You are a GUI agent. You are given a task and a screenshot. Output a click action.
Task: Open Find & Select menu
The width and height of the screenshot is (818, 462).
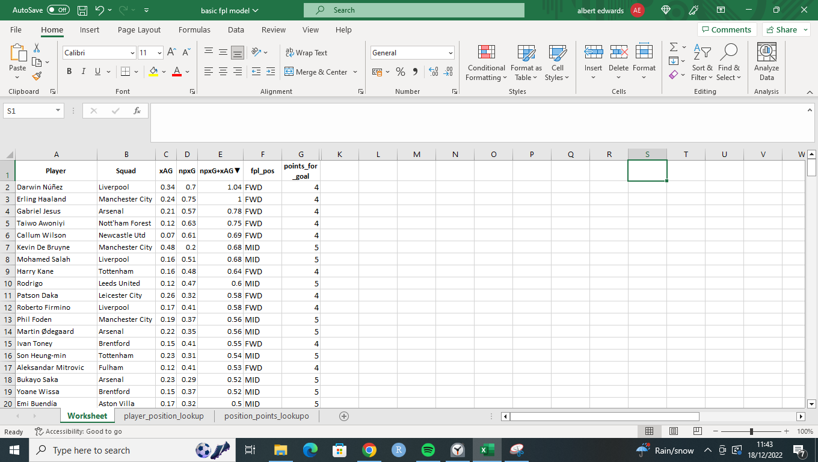[x=729, y=63]
